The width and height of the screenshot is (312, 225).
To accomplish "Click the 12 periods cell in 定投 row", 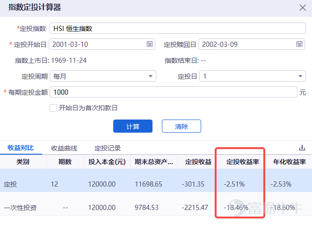I will [x=54, y=184].
